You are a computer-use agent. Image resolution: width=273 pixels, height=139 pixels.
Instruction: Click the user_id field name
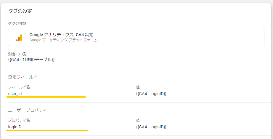(x=15, y=94)
